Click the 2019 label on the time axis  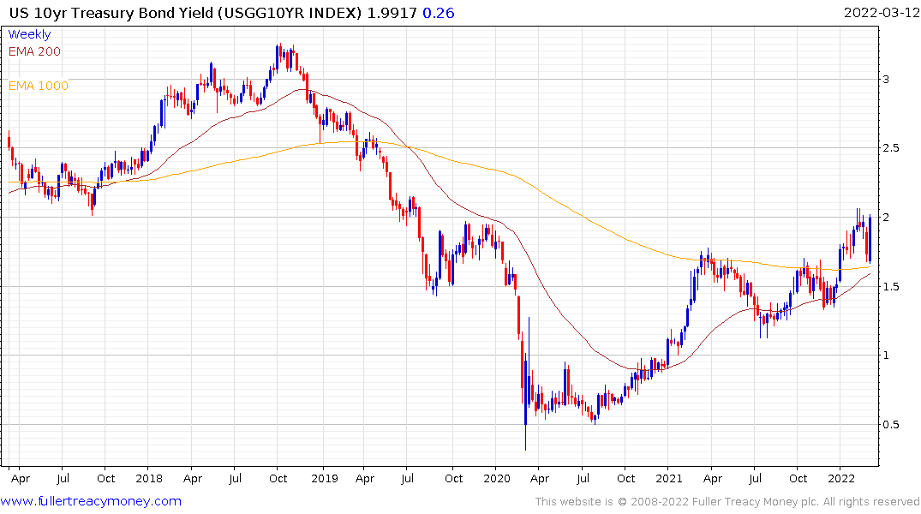(x=325, y=478)
